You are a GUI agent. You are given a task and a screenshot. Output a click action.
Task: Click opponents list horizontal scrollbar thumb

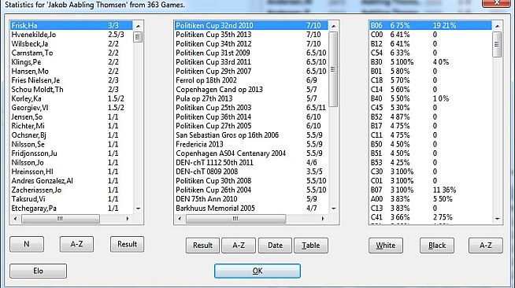(x=61, y=219)
